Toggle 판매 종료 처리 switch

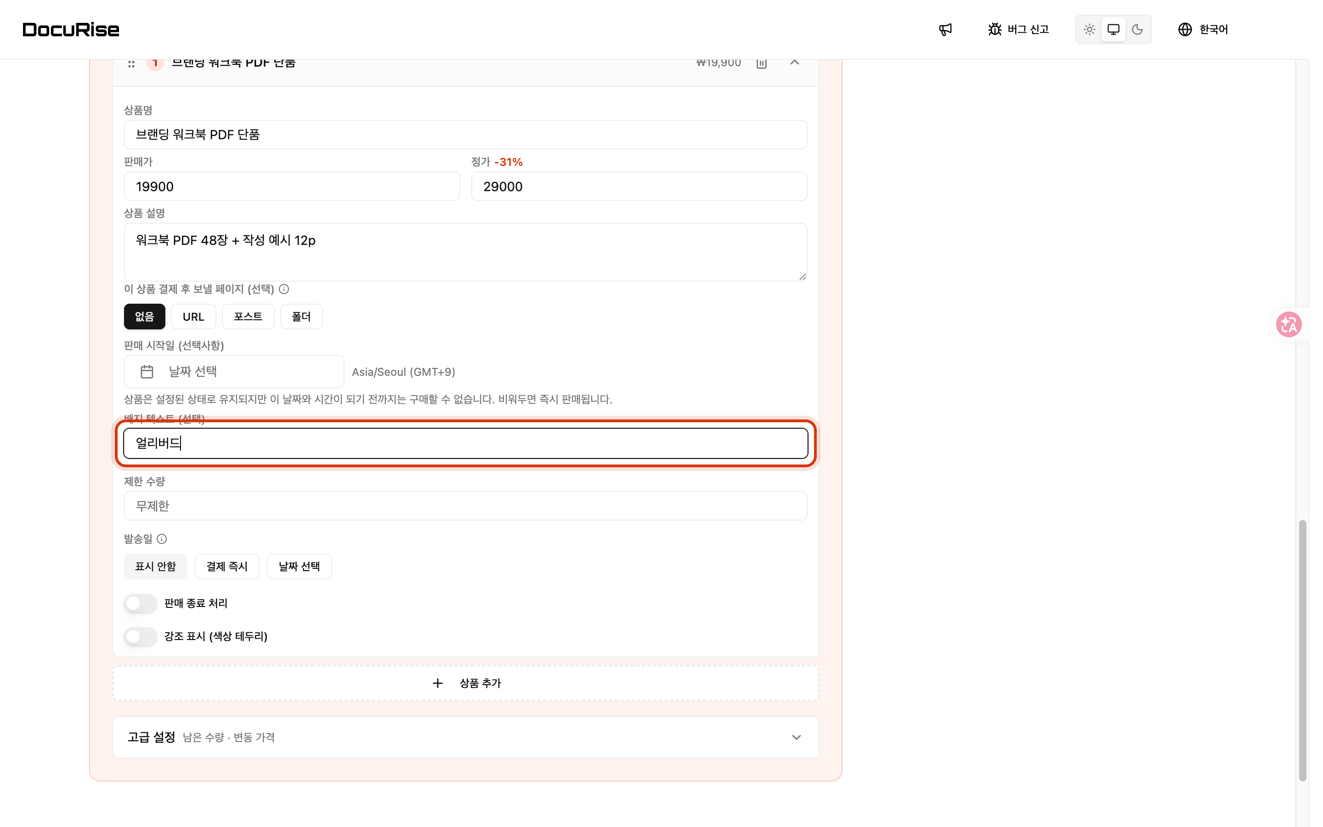(141, 603)
